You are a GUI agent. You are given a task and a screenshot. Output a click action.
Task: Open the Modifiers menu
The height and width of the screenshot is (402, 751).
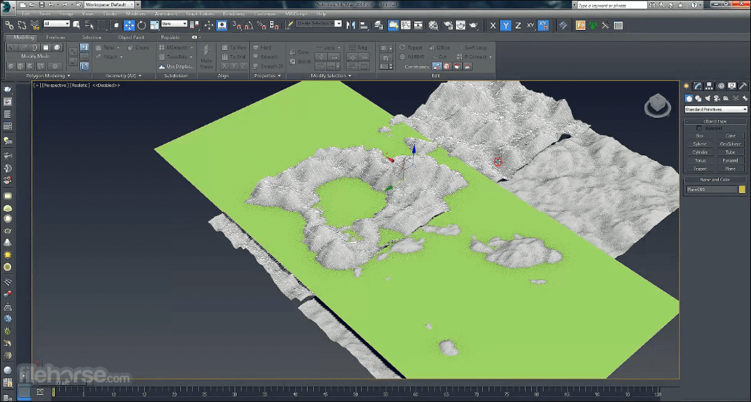pos(136,14)
